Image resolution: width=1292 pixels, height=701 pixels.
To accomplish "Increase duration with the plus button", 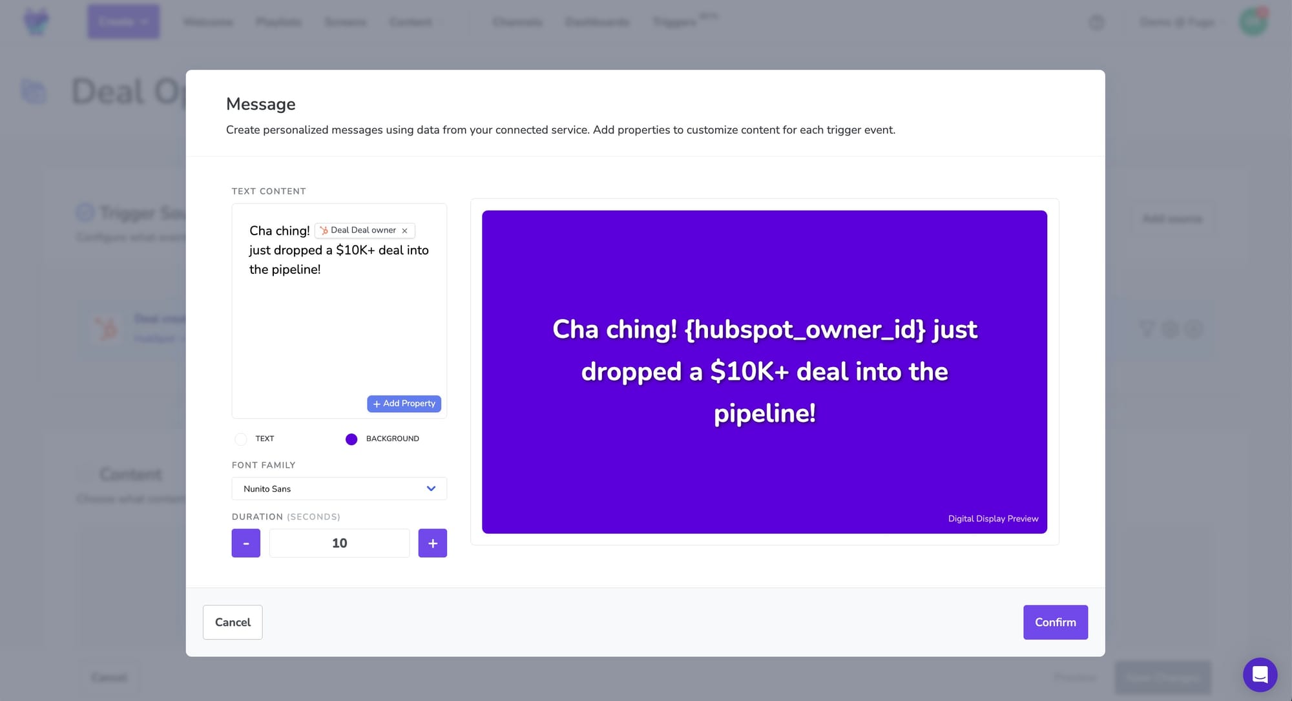I will [x=432, y=543].
